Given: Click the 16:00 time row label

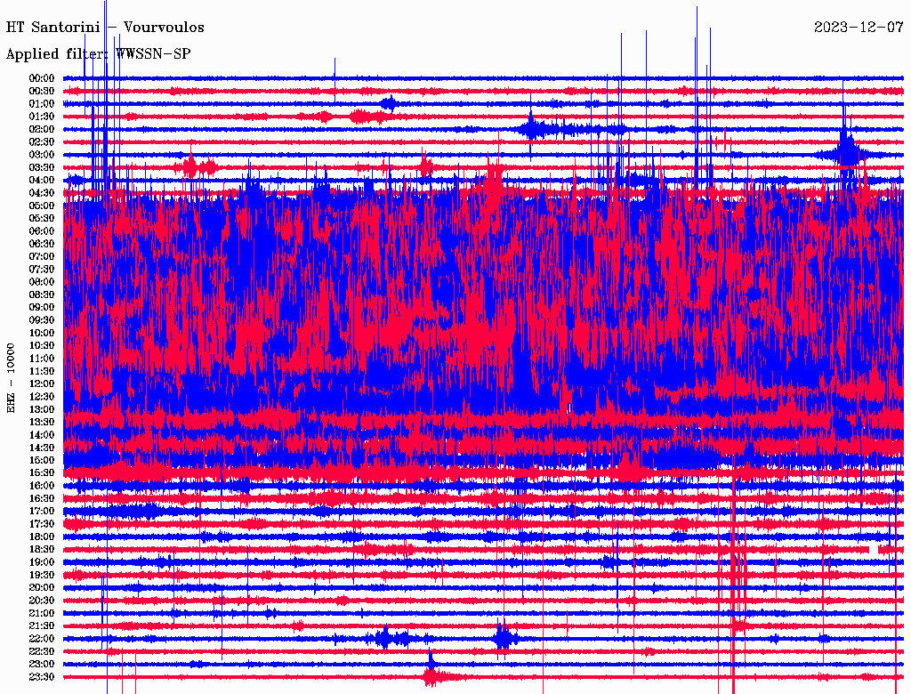Looking at the screenshot, I should 42,486.
